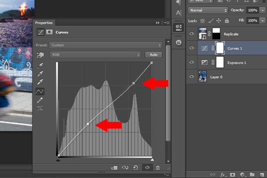267x178 pixels.
Task: Open the Preset Custom dropdown
Action: pos(105,45)
